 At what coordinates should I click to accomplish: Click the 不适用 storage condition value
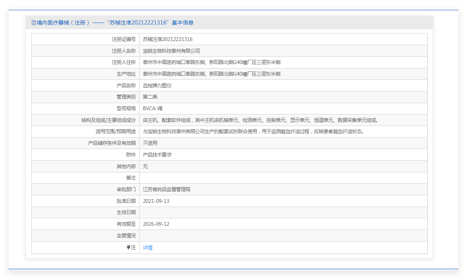tap(150, 143)
